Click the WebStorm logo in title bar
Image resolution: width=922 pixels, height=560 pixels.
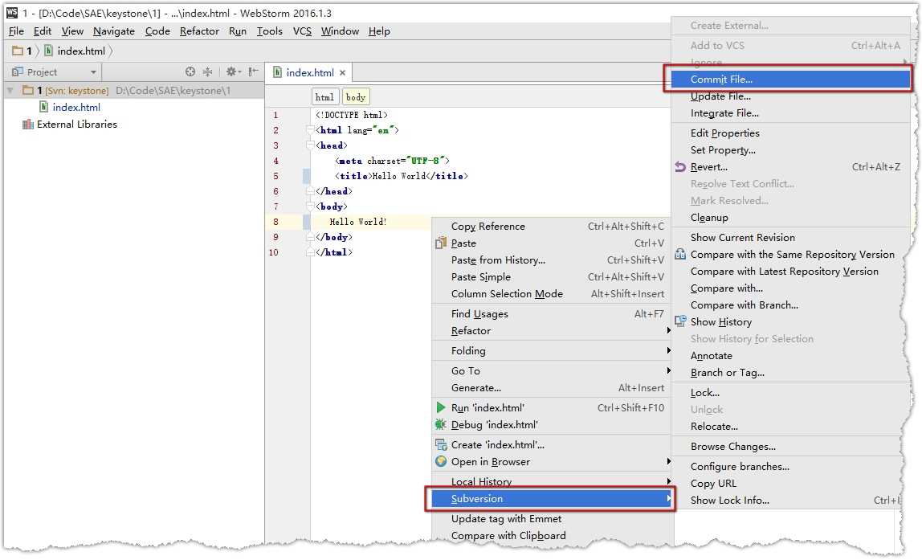click(x=12, y=12)
